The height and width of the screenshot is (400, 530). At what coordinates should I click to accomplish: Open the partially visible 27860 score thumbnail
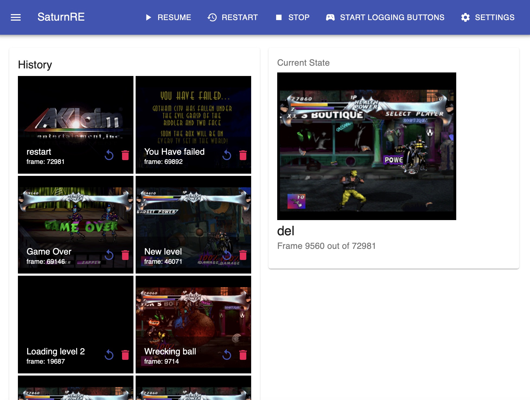[76, 388]
